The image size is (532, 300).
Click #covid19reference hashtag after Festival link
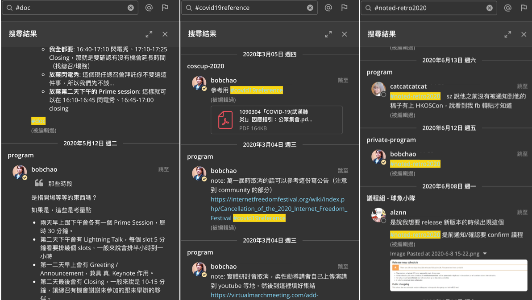(x=259, y=218)
